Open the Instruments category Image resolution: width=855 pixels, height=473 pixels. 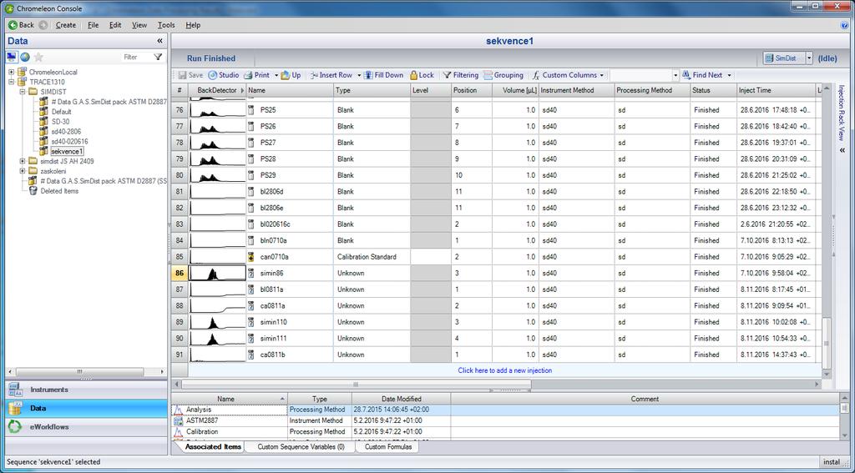coord(86,390)
